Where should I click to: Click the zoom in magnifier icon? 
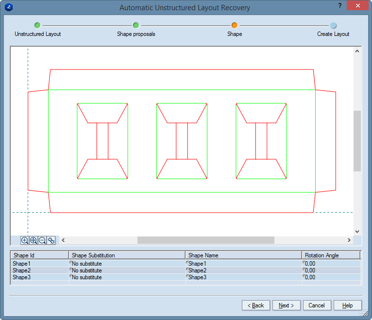[25, 240]
